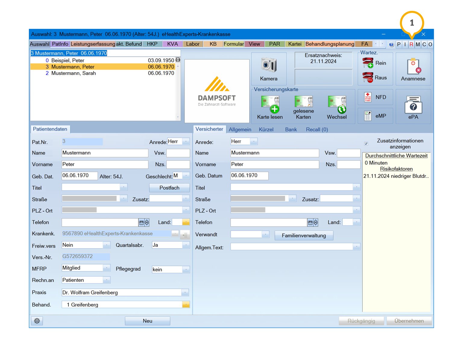Click the Postfach button
This screenshot has height=357, width=463.
pos(169,188)
